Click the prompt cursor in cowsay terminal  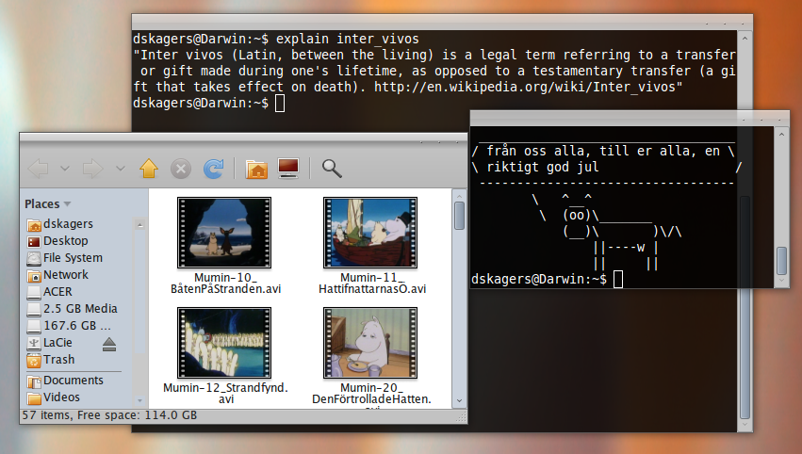[x=618, y=279]
